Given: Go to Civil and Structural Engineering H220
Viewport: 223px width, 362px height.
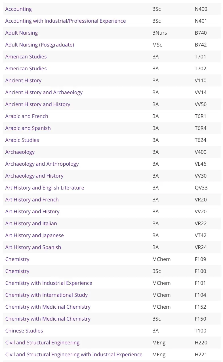Looking at the screenshot, I should click(42, 343).
